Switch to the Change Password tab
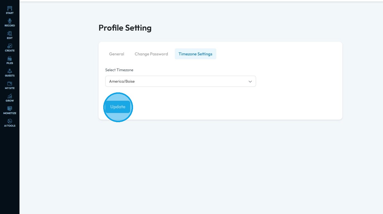383x214 pixels. pyautogui.click(x=151, y=54)
